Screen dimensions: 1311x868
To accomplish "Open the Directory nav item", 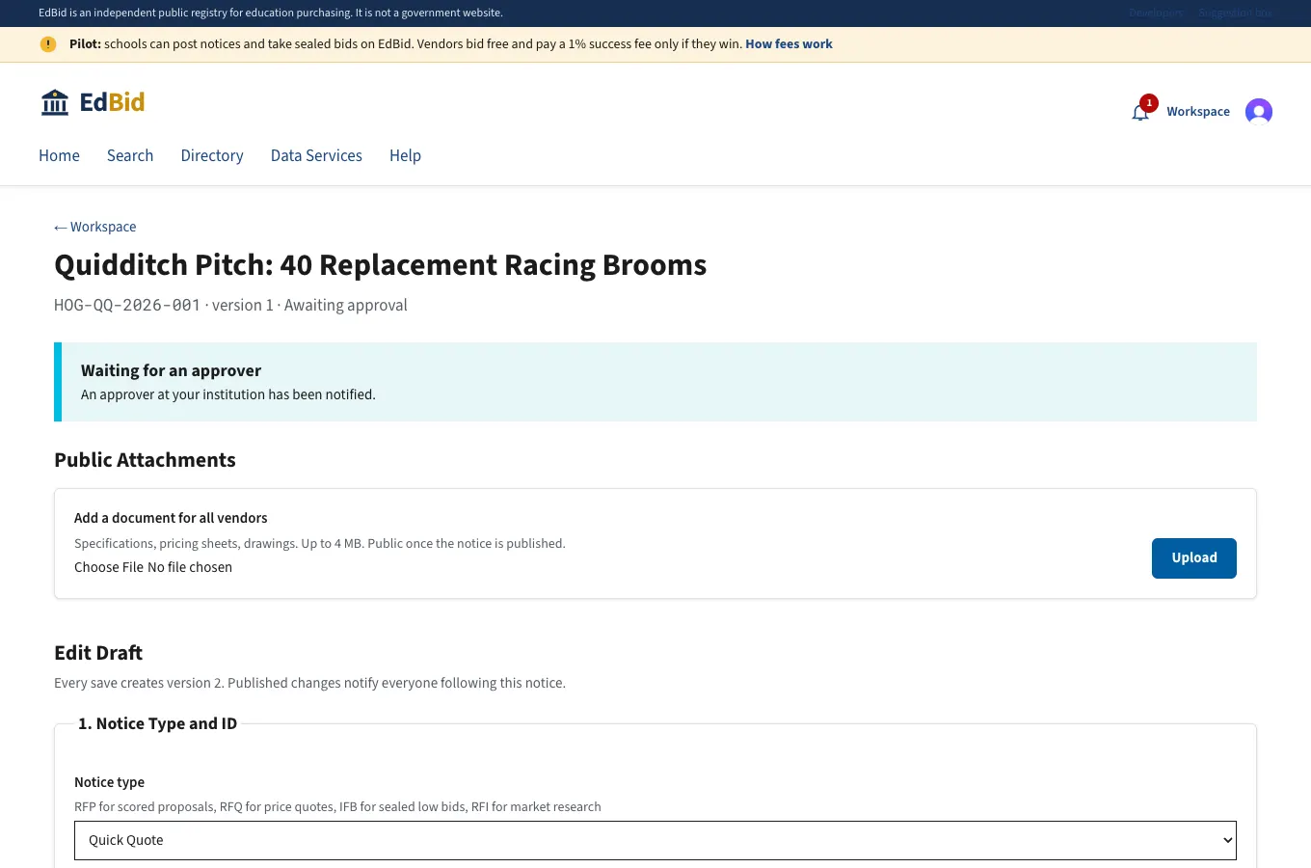I will pos(212,155).
